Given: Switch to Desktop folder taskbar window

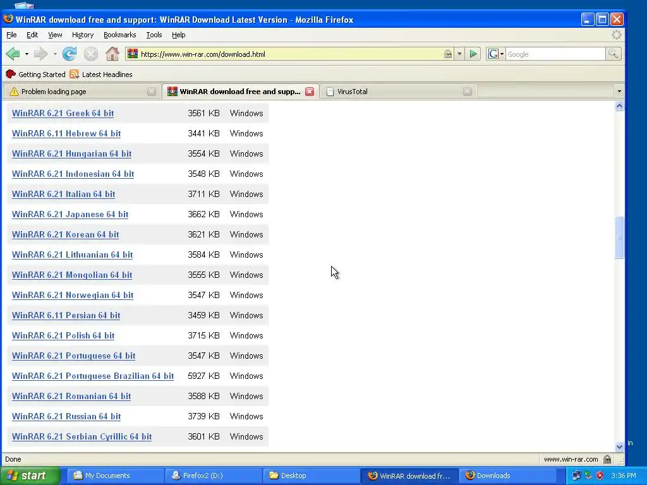Looking at the screenshot, I should pos(311,476).
